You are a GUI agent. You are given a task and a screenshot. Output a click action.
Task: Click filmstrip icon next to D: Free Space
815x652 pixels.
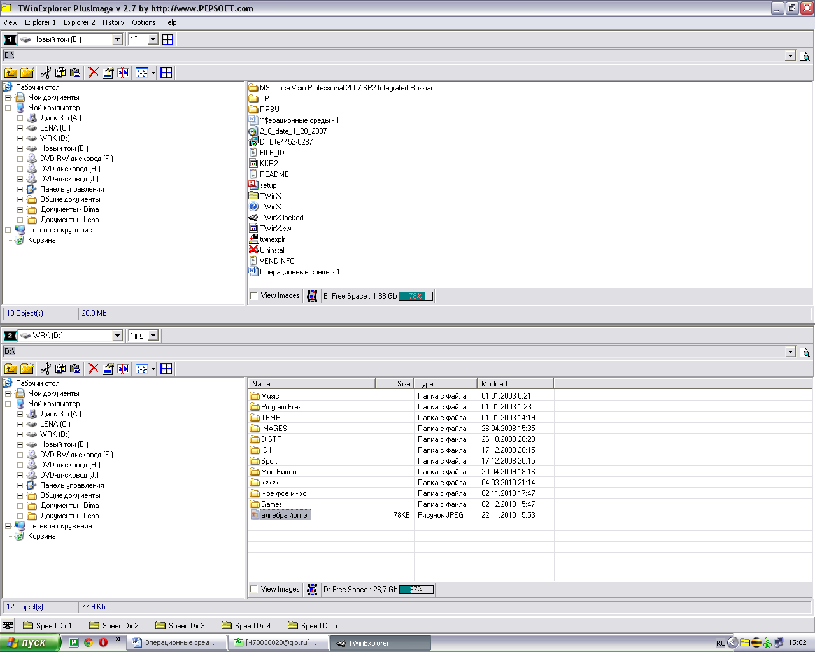[312, 590]
